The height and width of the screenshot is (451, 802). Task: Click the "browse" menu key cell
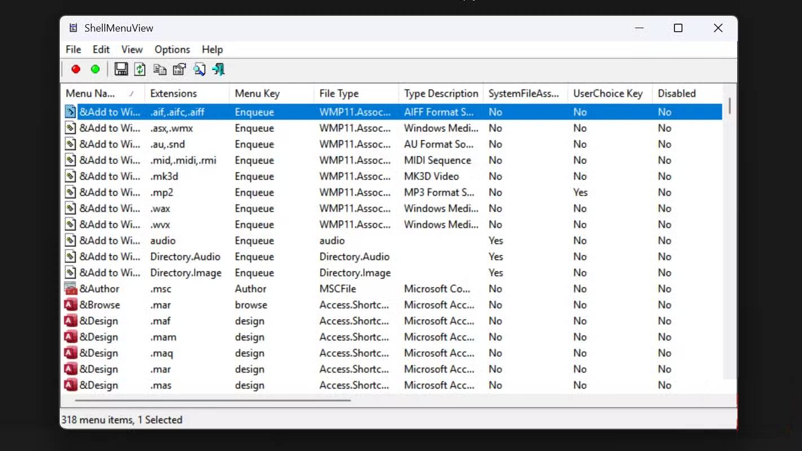click(251, 304)
